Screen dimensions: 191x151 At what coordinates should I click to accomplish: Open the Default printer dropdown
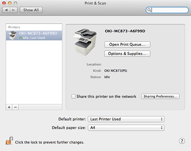pyautogui.click(x=126, y=119)
